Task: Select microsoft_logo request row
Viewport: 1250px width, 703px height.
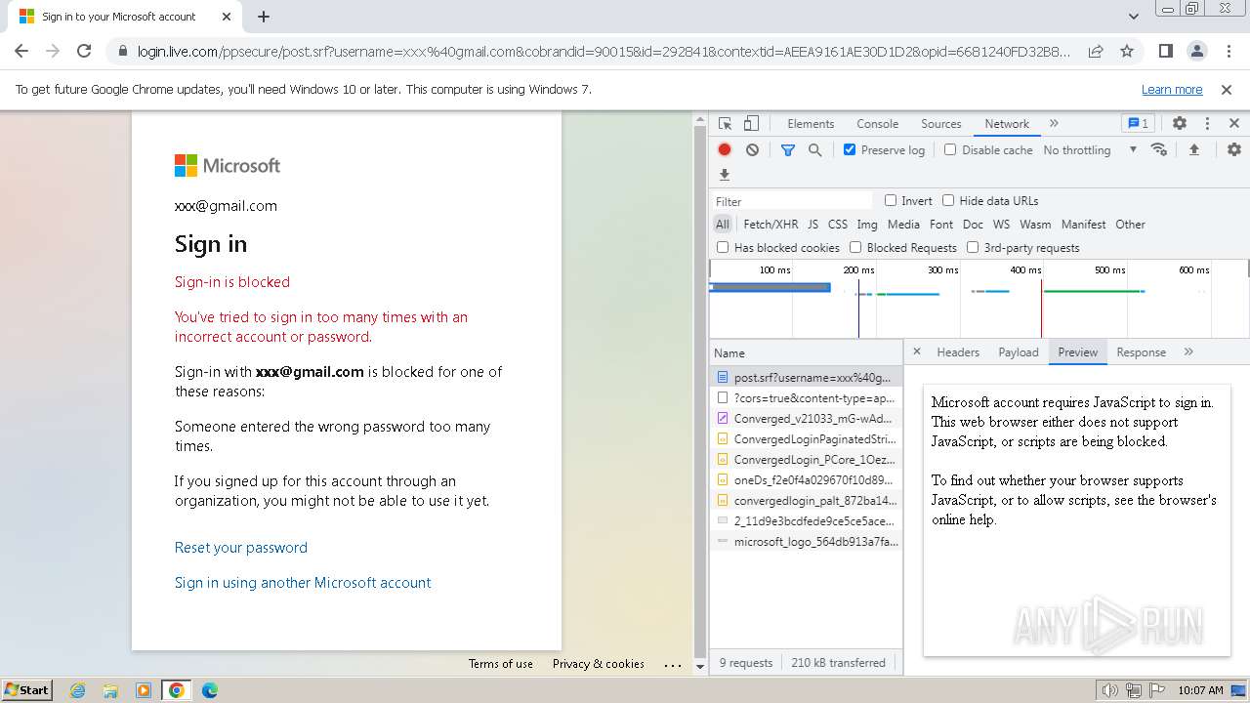Action: tap(806, 541)
